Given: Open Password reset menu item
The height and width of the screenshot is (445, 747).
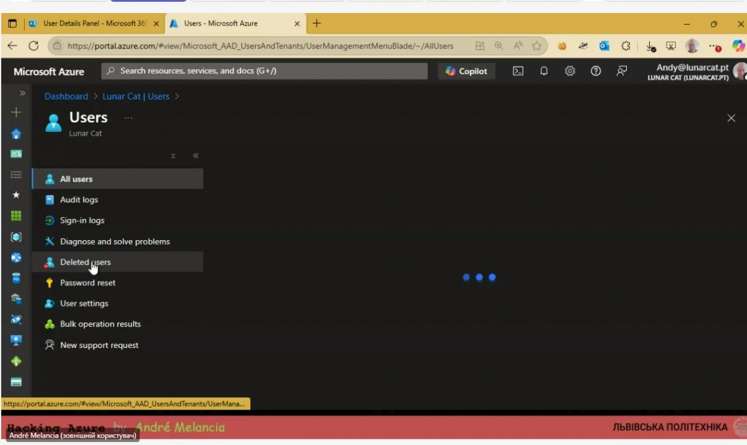Looking at the screenshot, I should coord(87,283).
